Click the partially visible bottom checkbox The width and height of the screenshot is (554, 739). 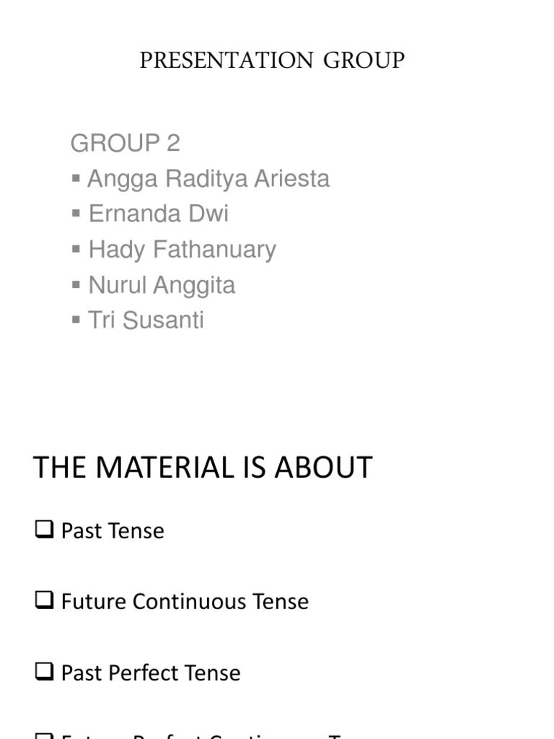[44, 735]
